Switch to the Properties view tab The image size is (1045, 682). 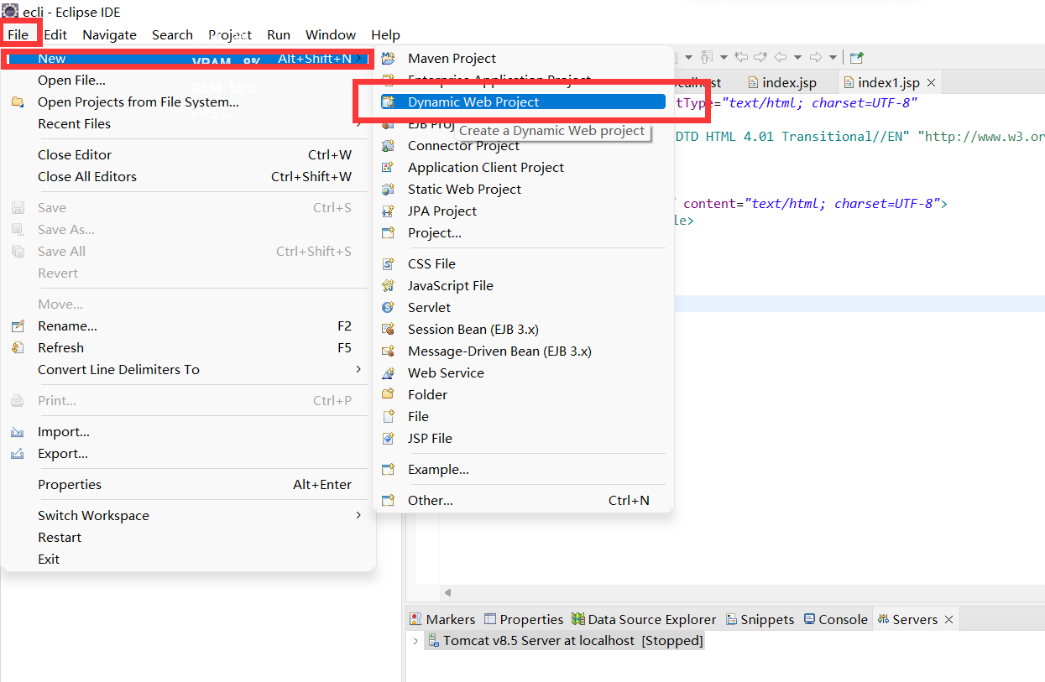(x=524, y=619)
